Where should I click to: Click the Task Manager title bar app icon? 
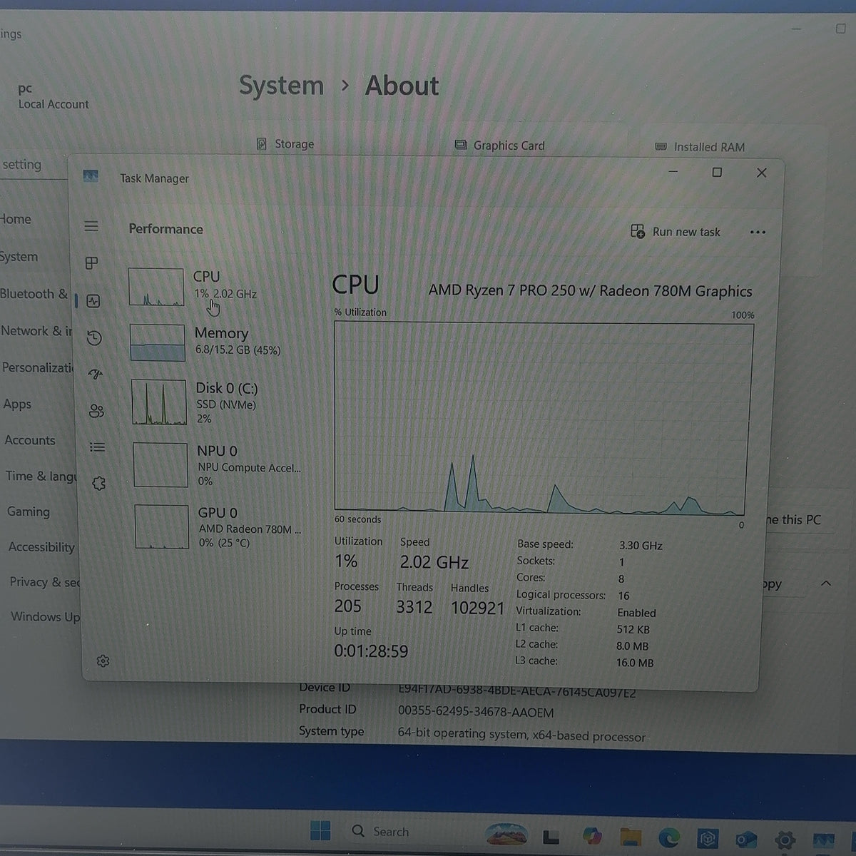click(91, 176)
